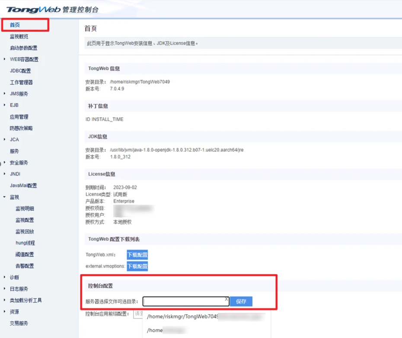Open 告警配置 submenu item
The image size is (402, 338).
pyautogui.click(x=25, y=266)
